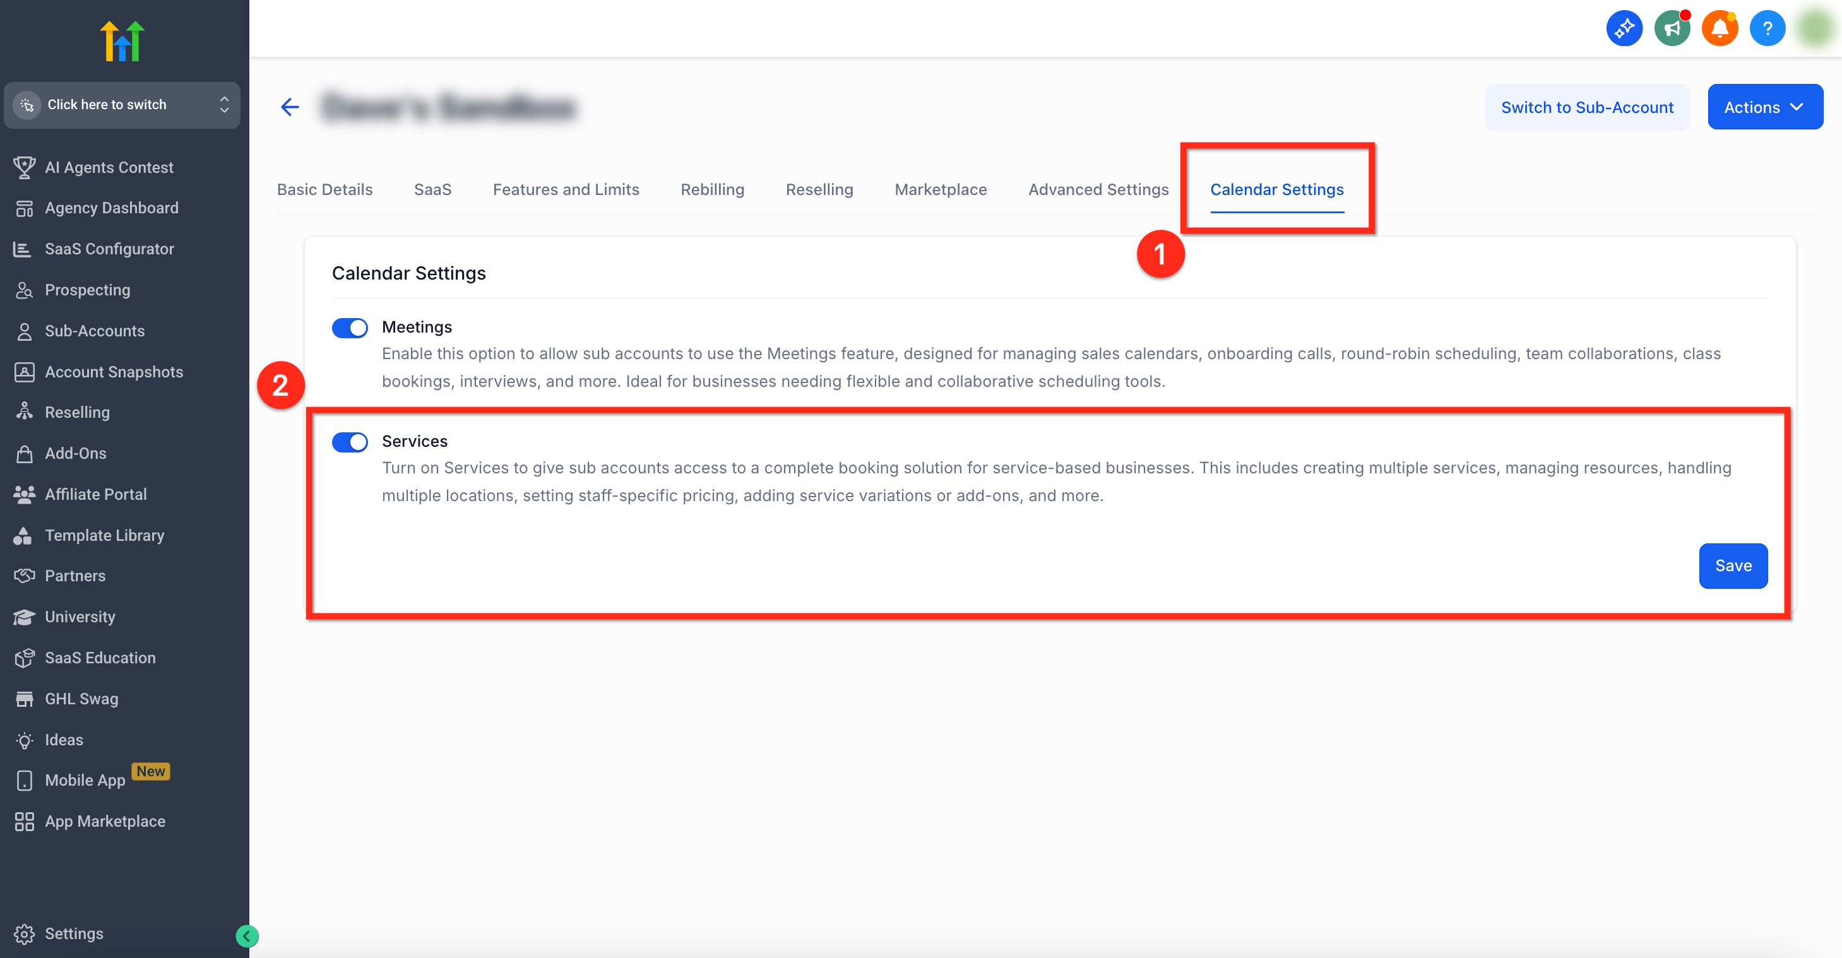1842x958 pixels.
Task: Toggle the Services switch
Action: point(350,442)
